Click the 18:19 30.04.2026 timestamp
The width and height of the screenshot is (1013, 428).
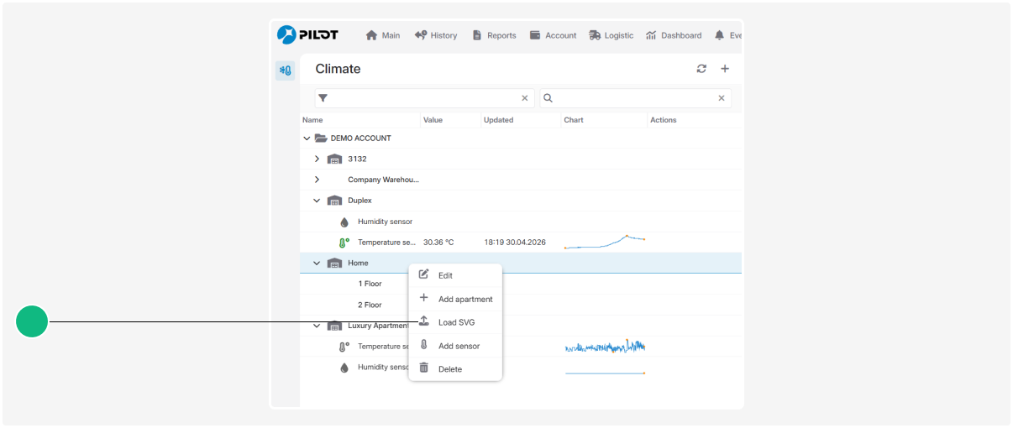(x=515, y=243)
